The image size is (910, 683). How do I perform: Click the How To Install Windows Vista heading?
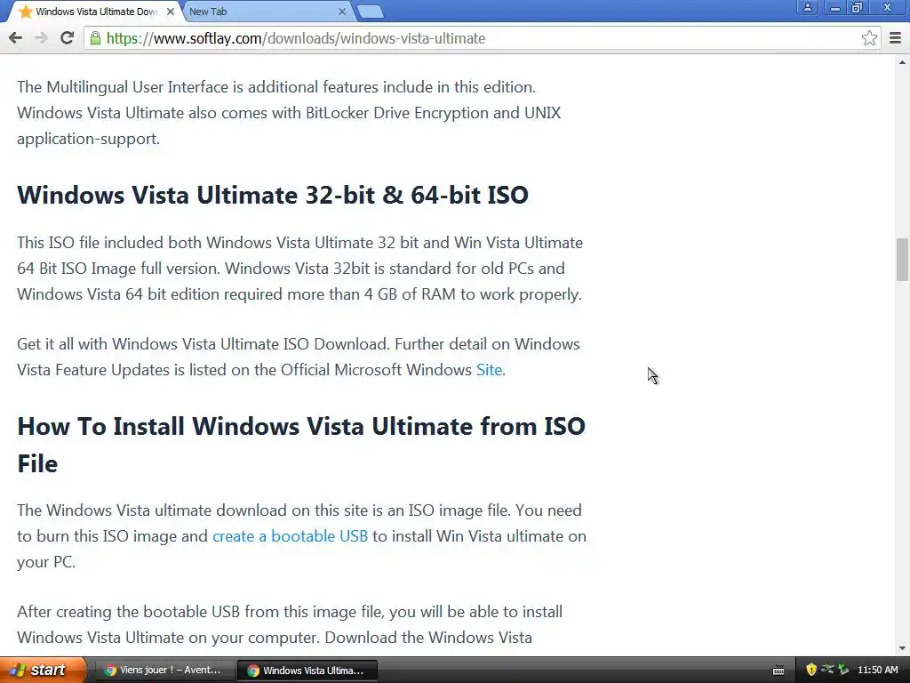tap(301, 445)
